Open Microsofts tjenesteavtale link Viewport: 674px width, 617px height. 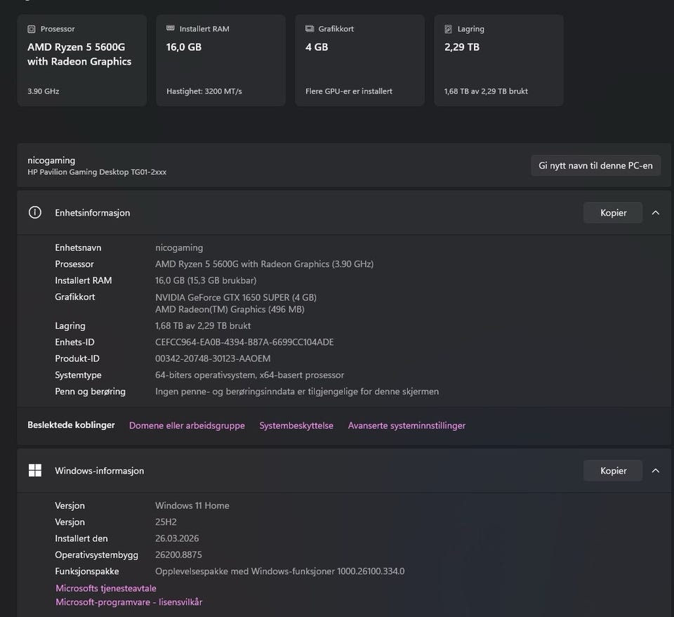point(106,588)
